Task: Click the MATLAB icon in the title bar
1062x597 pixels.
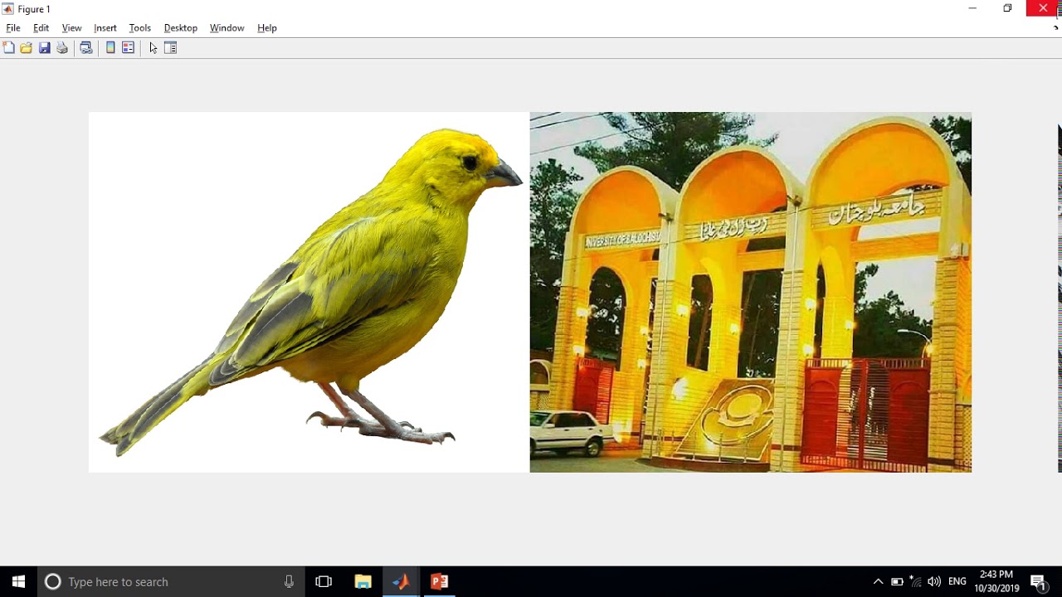Action: 8,9
